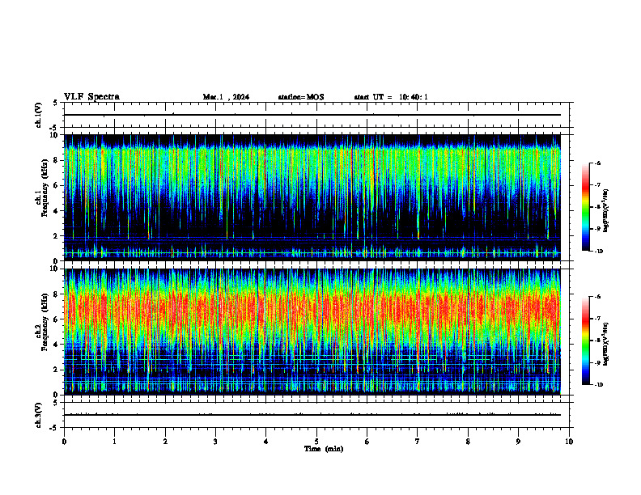Click the '-5' tick on ch.3(V) axis

point(54,428)
